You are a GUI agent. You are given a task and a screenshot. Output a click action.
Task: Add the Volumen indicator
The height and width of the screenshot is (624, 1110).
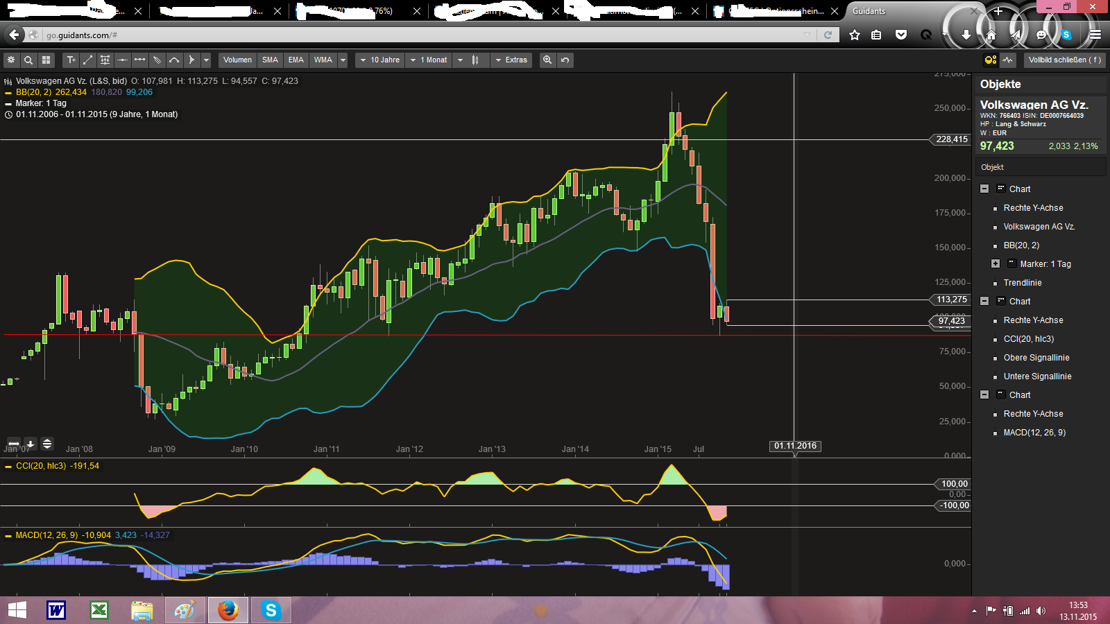237,60
